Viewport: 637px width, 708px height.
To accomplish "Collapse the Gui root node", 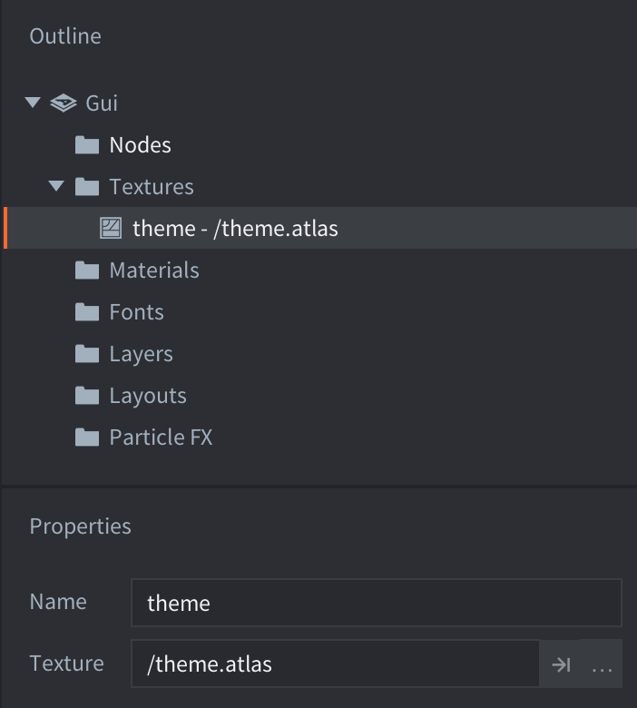I will point(34,103).
